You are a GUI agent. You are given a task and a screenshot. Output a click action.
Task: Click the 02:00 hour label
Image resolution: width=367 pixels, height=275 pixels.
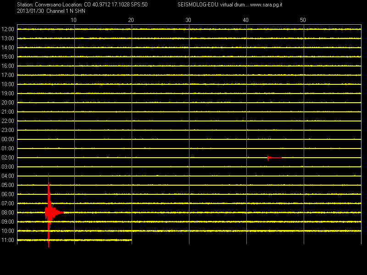8,158
